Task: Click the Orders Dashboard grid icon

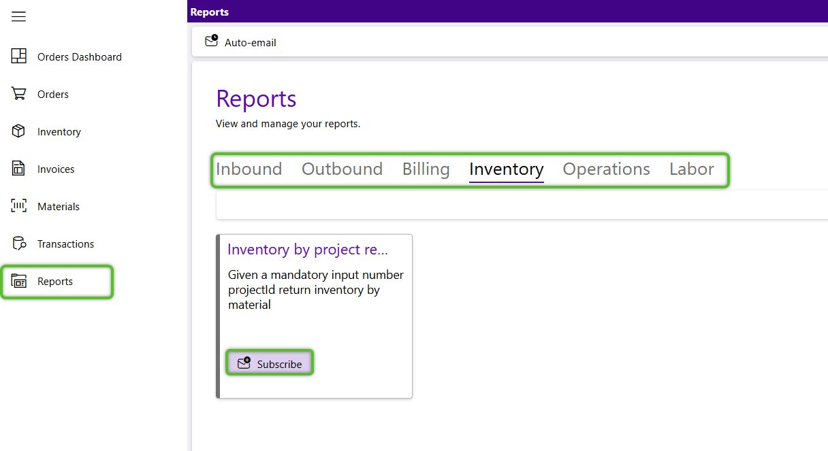Action: coord(19,56)
